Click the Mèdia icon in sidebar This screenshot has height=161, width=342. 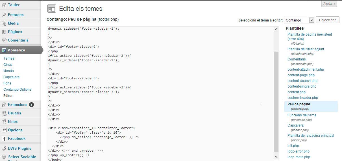pos(4,23)
